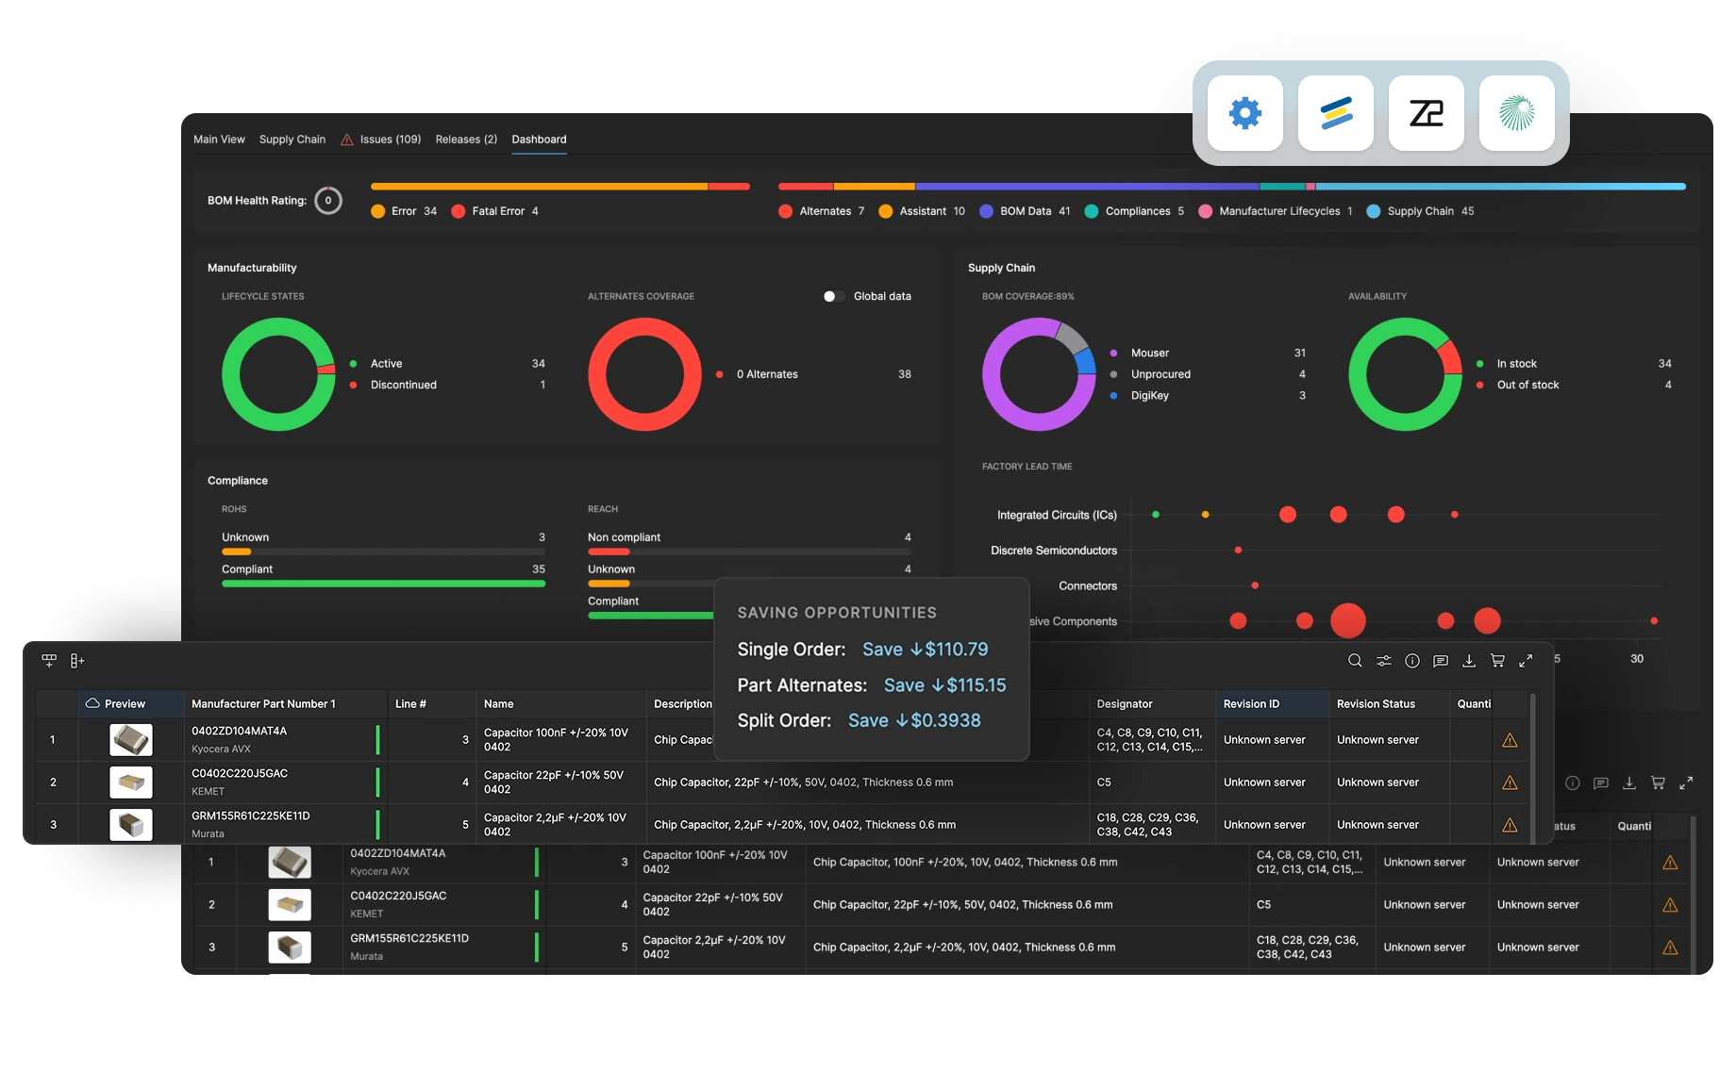Screen dimensions: 1736x1071
Task: Click the blue gear integration icon
Action: click(x=1244, y=113)
